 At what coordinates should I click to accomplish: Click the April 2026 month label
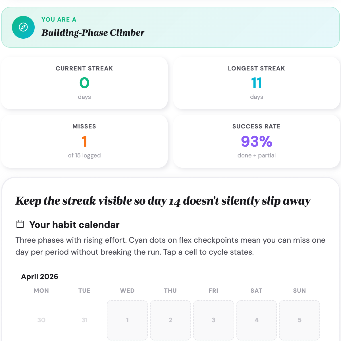(39, 276)
